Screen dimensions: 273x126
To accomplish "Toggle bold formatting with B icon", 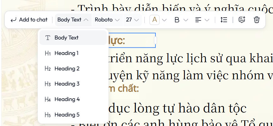I will point(177,20).
